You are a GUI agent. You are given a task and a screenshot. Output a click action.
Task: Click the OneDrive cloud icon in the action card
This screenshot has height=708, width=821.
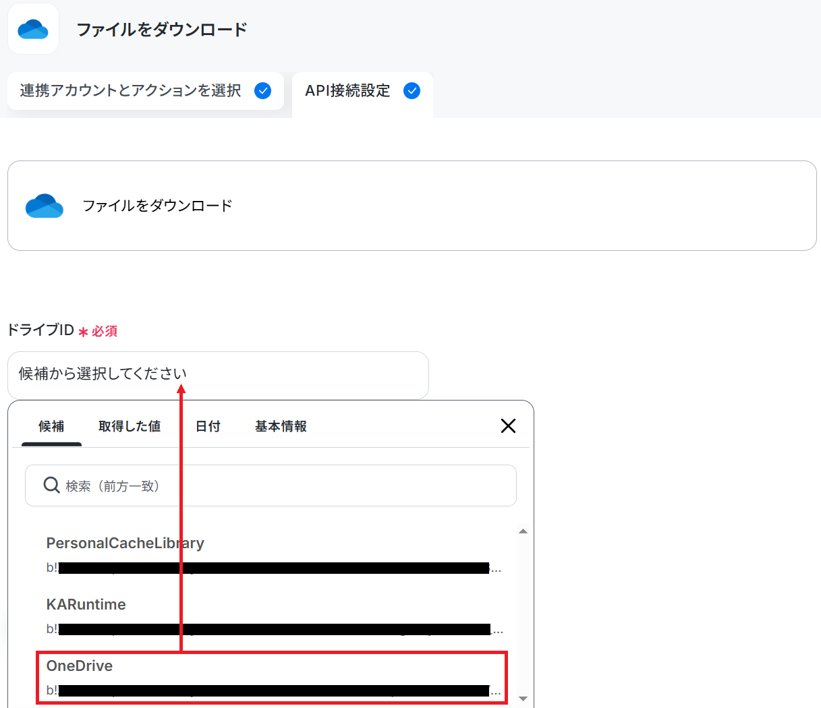(x=45, y=206)
